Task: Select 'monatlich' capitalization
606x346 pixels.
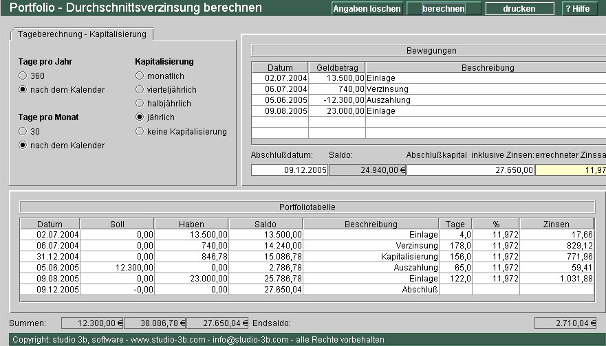Action: [140, 76]
